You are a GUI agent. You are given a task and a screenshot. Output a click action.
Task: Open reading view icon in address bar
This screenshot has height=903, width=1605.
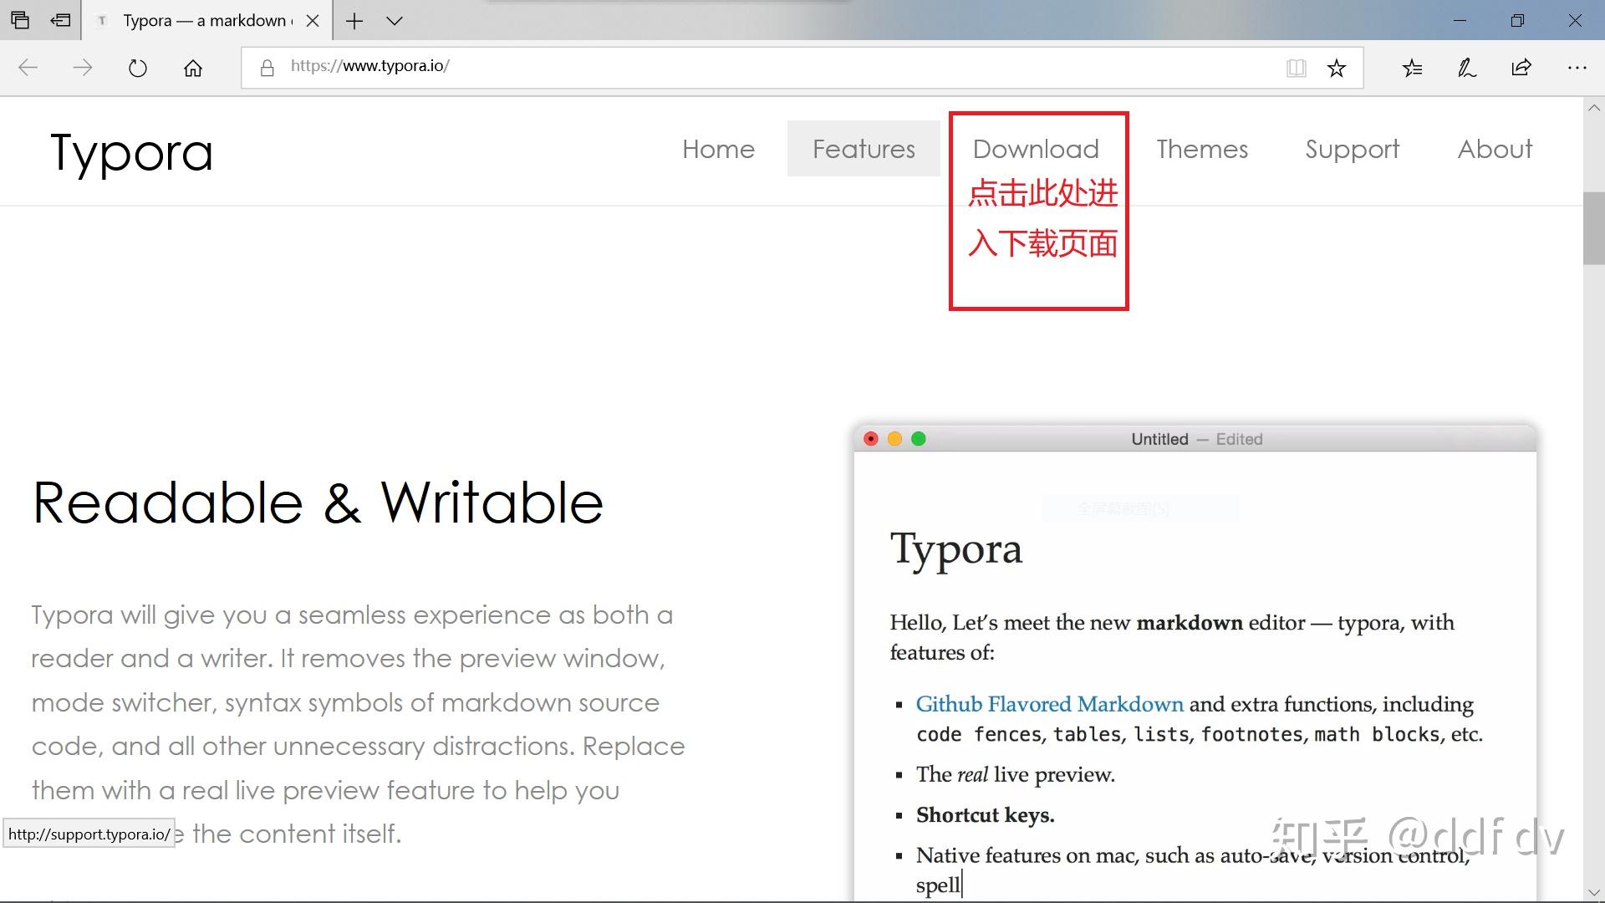[1296, 68]
